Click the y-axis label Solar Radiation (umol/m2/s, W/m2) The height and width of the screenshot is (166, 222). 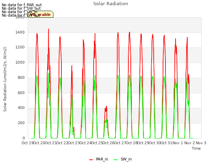click(x=5, y=79)
